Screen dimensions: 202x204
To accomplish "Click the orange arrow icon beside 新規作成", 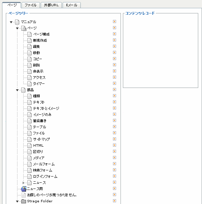I will pos(114,40).
